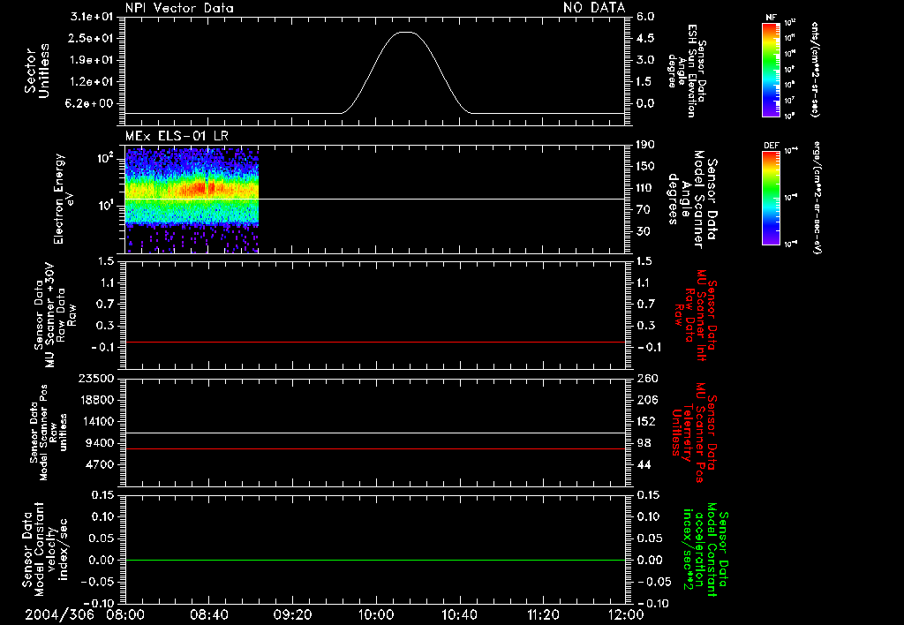Image resolution: width=904 pixels, height=625 pixels.
Task: Click the '260' telemetry axis value
Action: pyautogui.click(x=647, y=379)
